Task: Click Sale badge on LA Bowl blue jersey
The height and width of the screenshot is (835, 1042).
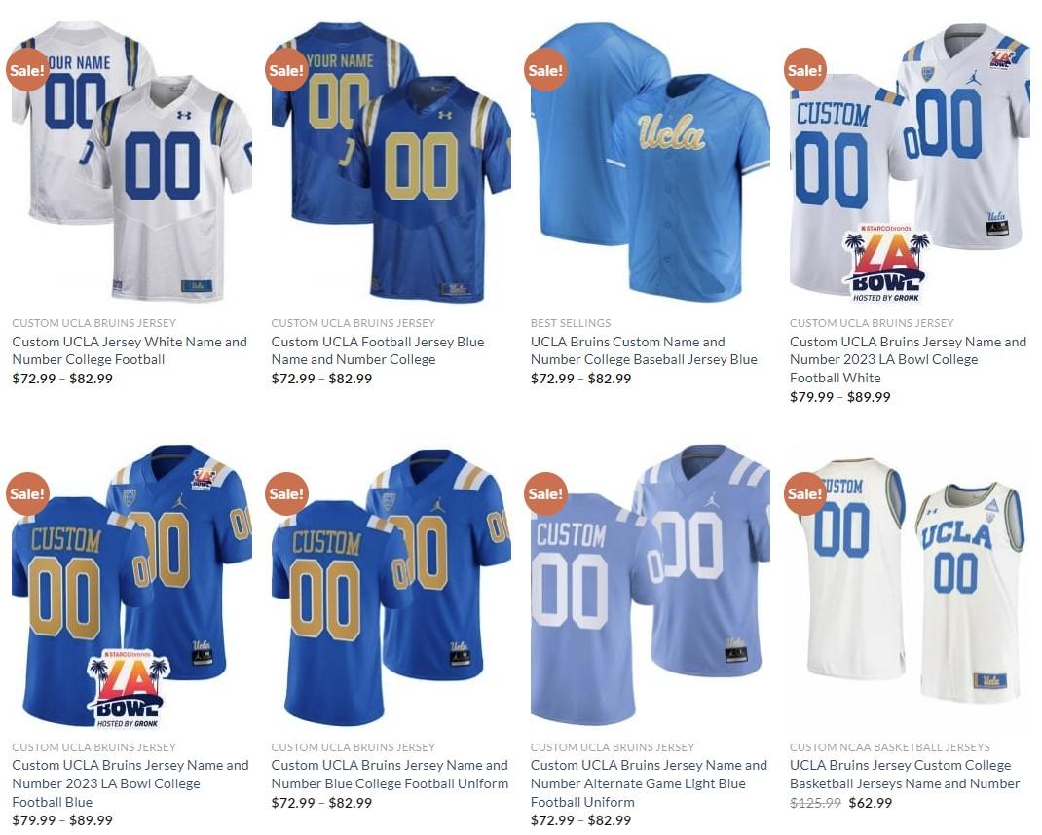Action: (27, 493)
